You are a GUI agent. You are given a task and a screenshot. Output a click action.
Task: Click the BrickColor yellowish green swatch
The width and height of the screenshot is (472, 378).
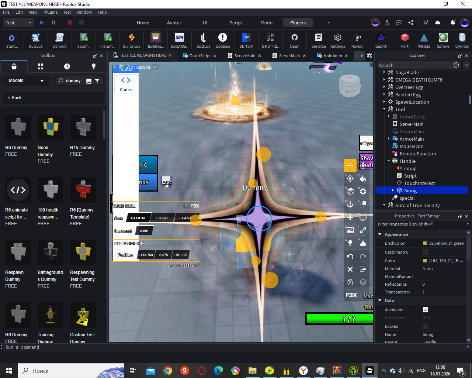tap(425, 243)
